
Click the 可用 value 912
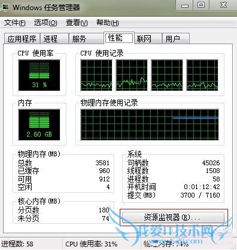pyautogui.click(x=104, y=179)
